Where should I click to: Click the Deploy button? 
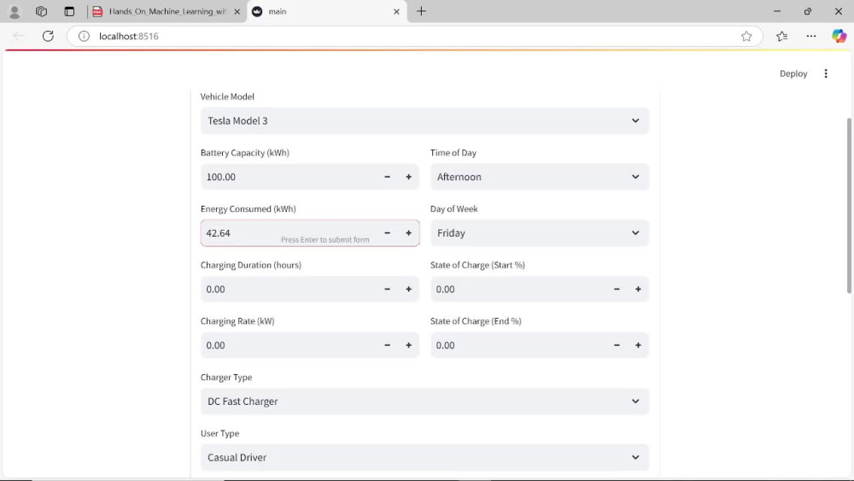[793, 73]
